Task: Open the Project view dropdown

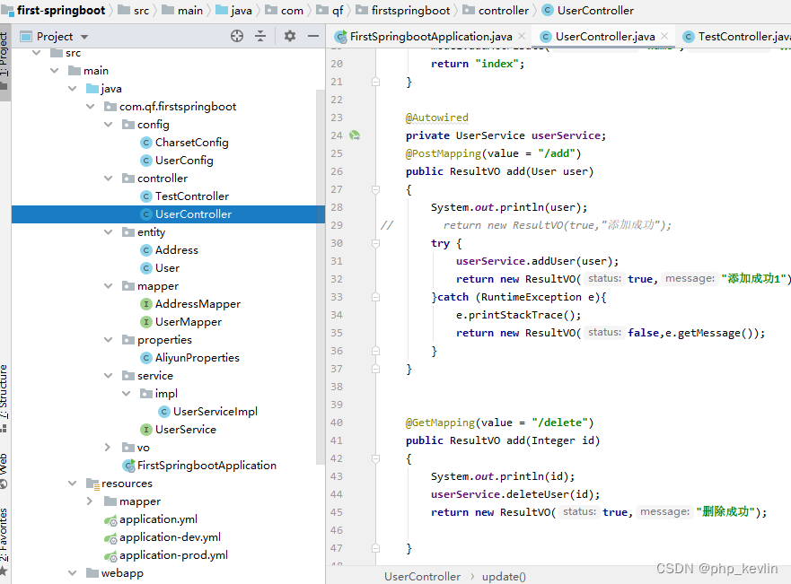Action: tap(84, 37)
